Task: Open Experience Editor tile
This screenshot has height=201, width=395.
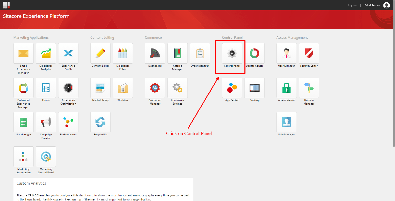Action: pos(123,53)
